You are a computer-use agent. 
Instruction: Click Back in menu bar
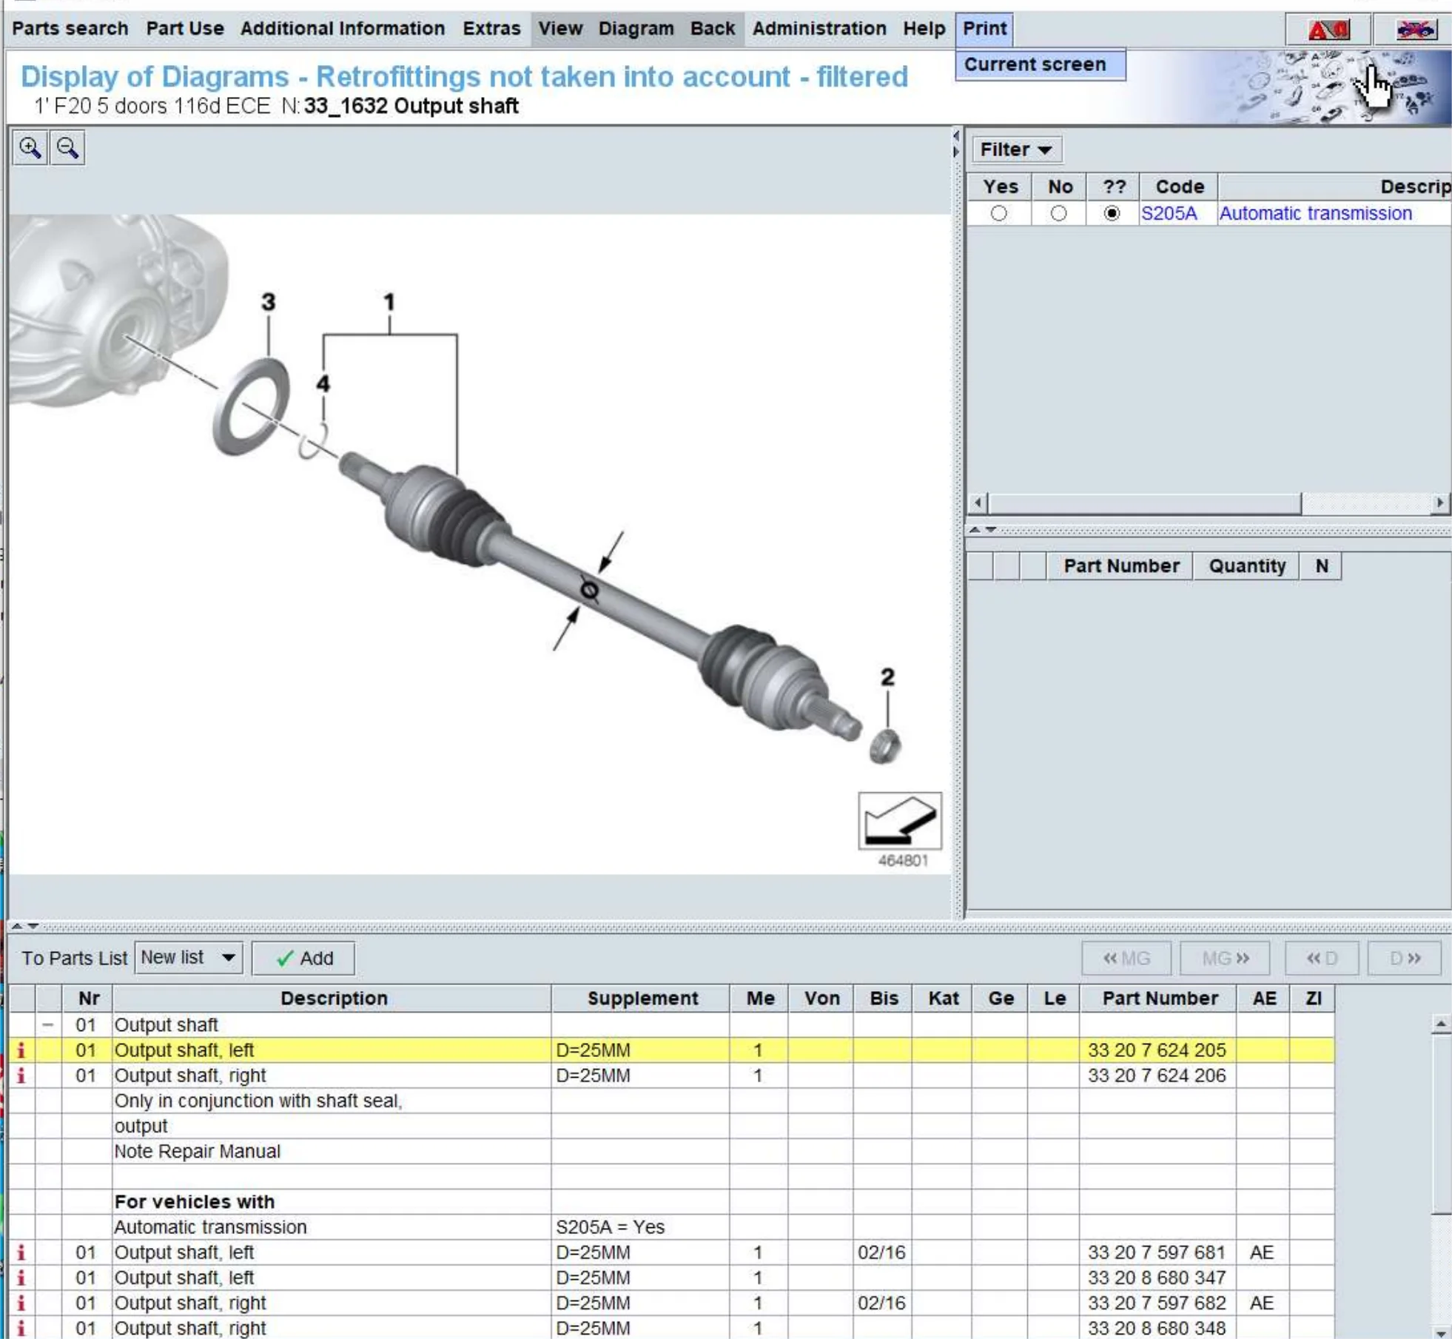pyautogui.click(x=713, y=29)
